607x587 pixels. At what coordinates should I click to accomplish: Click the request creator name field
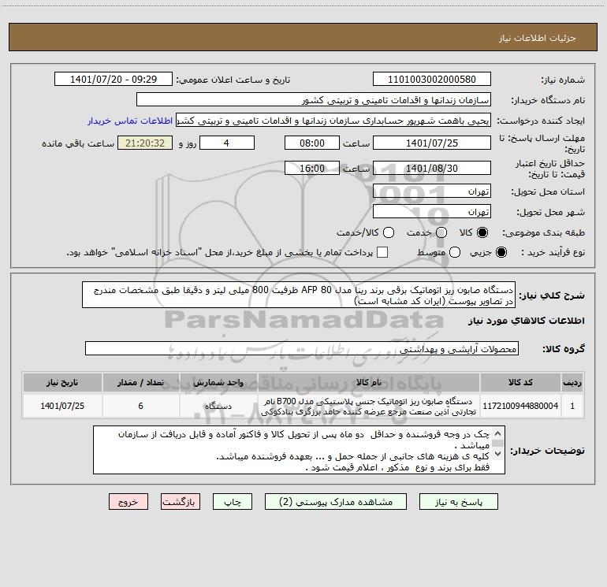(333, 121)
